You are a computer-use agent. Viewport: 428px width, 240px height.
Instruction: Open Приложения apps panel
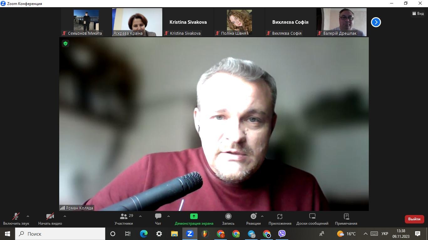[280, 219]
